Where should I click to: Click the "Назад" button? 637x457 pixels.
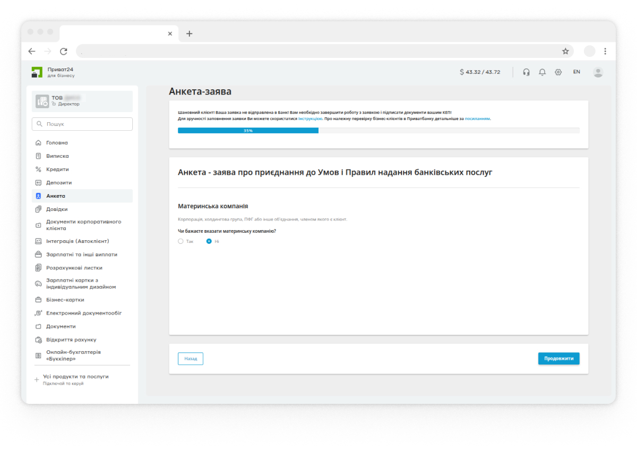coord(191,359)
